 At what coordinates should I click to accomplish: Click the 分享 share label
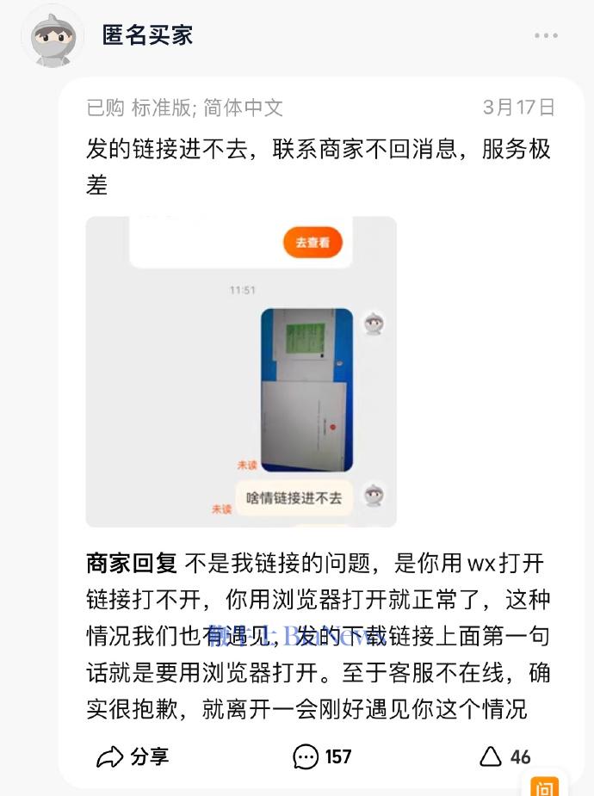pos(149,757)
